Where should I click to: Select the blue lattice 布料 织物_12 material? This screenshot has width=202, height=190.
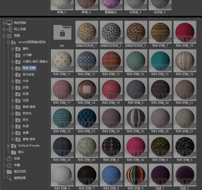coord(87,61)
